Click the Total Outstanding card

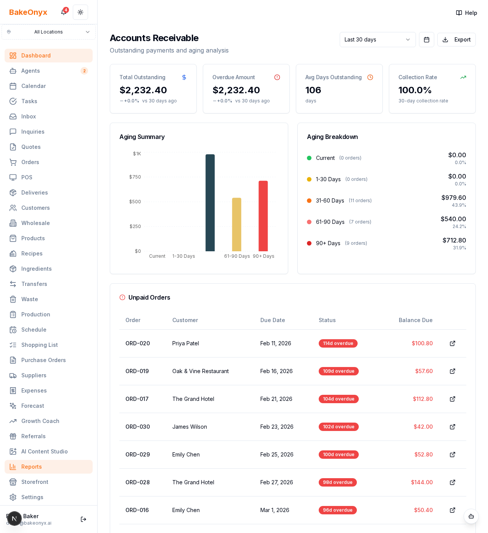pyautogui.click(x=153, y=89)
